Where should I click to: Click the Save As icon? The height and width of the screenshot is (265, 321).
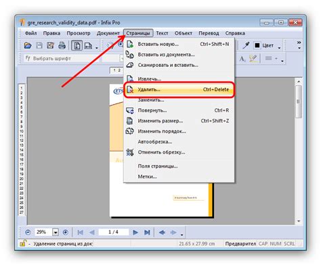50,46
